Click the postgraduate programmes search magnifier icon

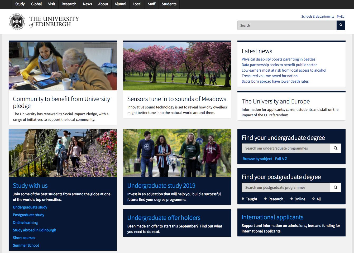click(336, 187)
